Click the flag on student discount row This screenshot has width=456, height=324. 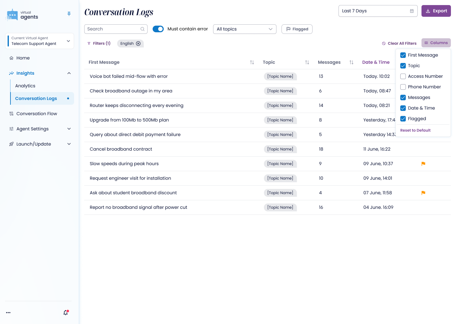pos(423,193)
